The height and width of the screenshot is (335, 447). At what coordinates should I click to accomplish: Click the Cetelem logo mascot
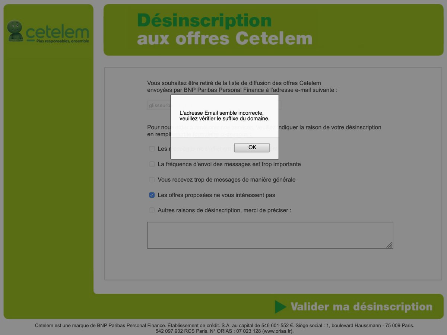pos(15,31)
